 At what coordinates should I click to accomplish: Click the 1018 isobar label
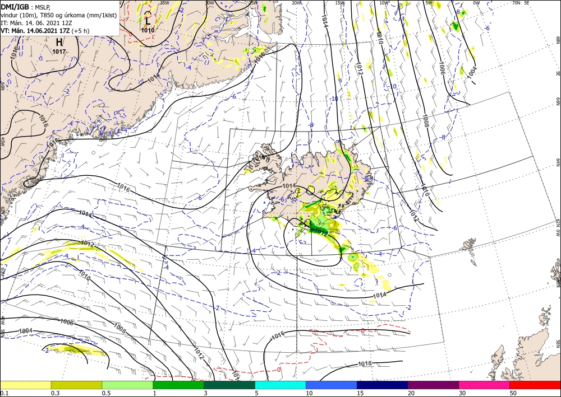[x=365, y=364]
